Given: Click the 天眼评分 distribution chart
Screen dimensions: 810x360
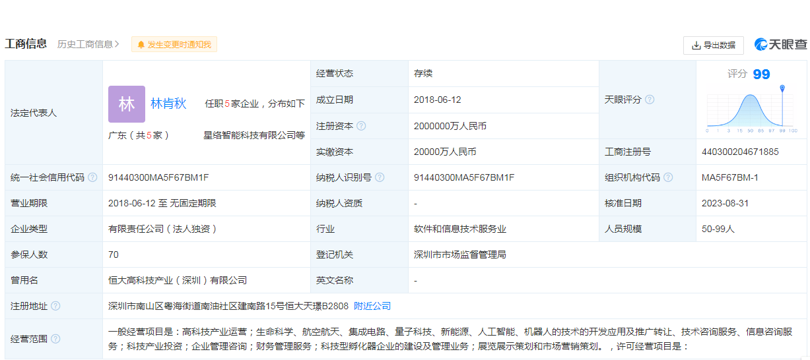Looking at the screenshot, I should tap(751, 110).
